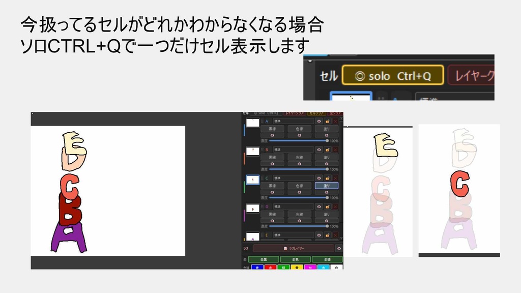Click the レイヤークリア button

click(295, 113)
